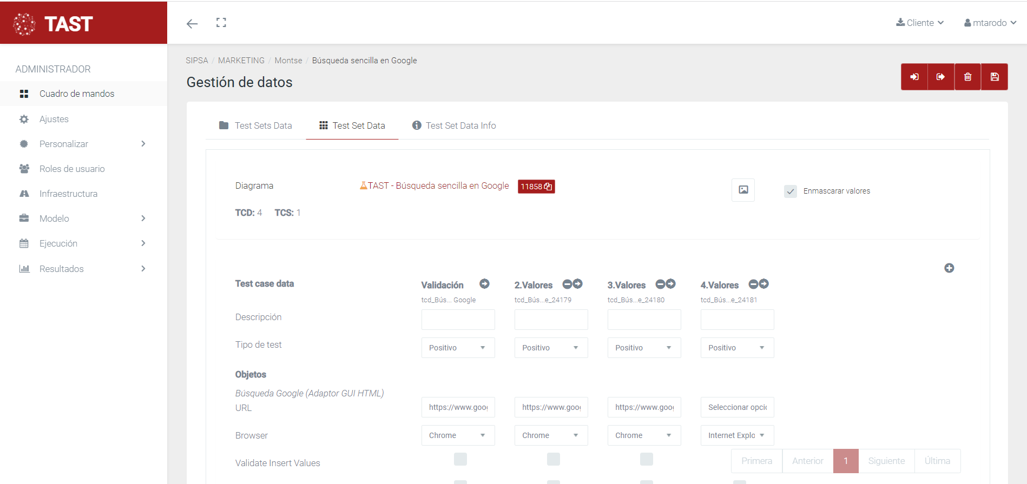Toggle fullscreen with the expand icon
1027x484 pixels.
[x=221, y=23]
